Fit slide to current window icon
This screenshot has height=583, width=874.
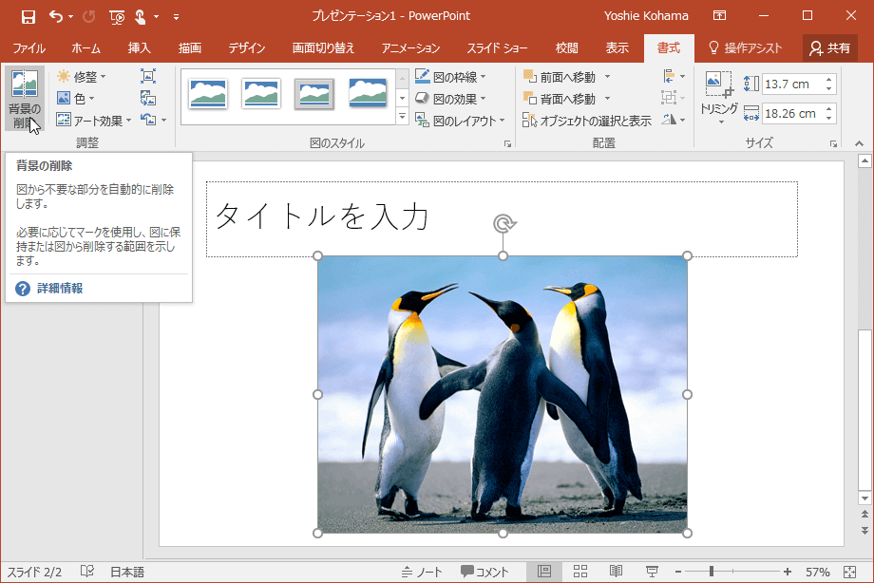pos(848,572)
